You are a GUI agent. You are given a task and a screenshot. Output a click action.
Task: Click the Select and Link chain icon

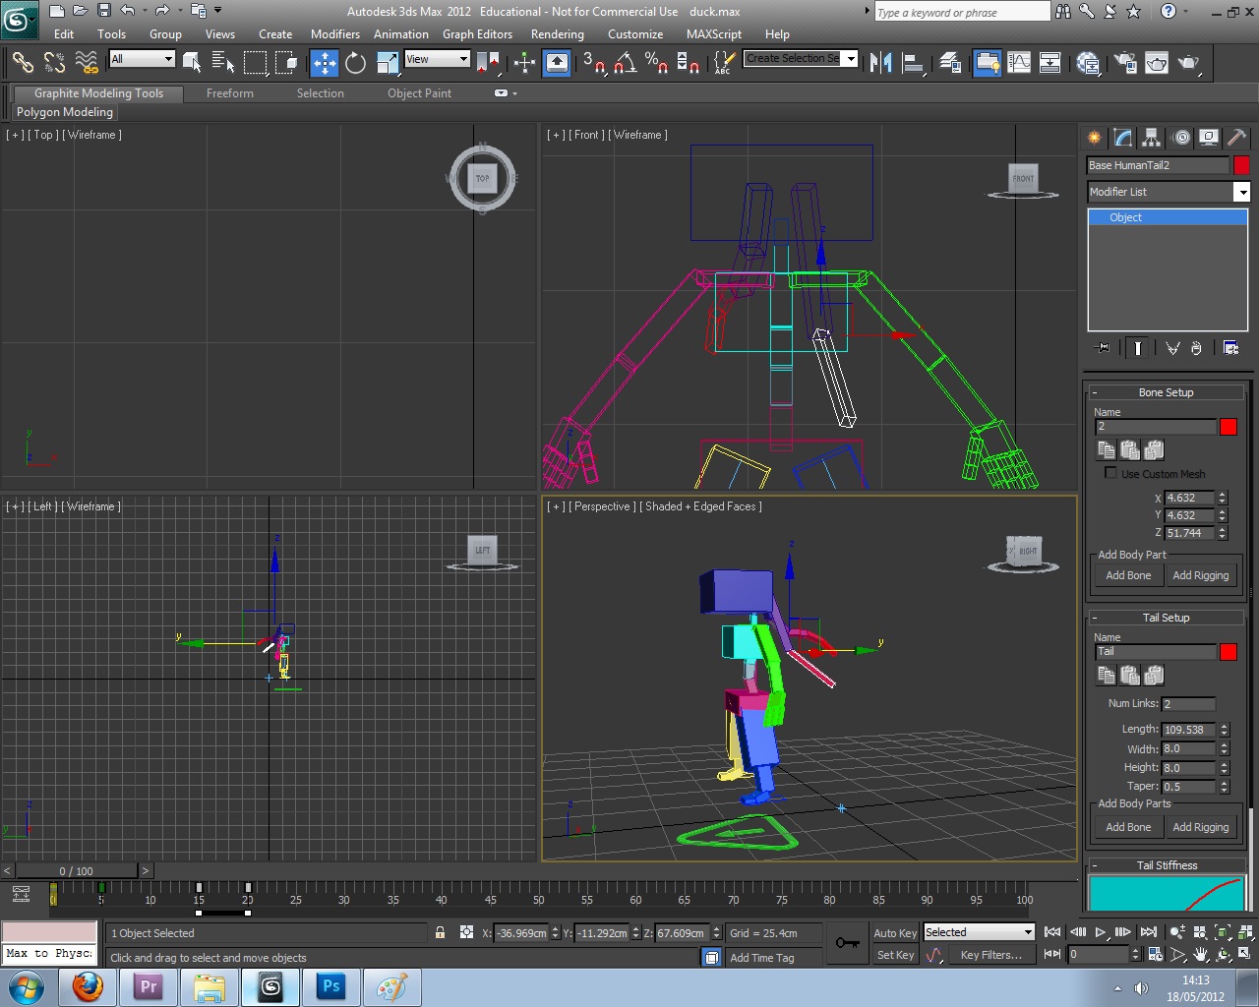coord(22,63)
